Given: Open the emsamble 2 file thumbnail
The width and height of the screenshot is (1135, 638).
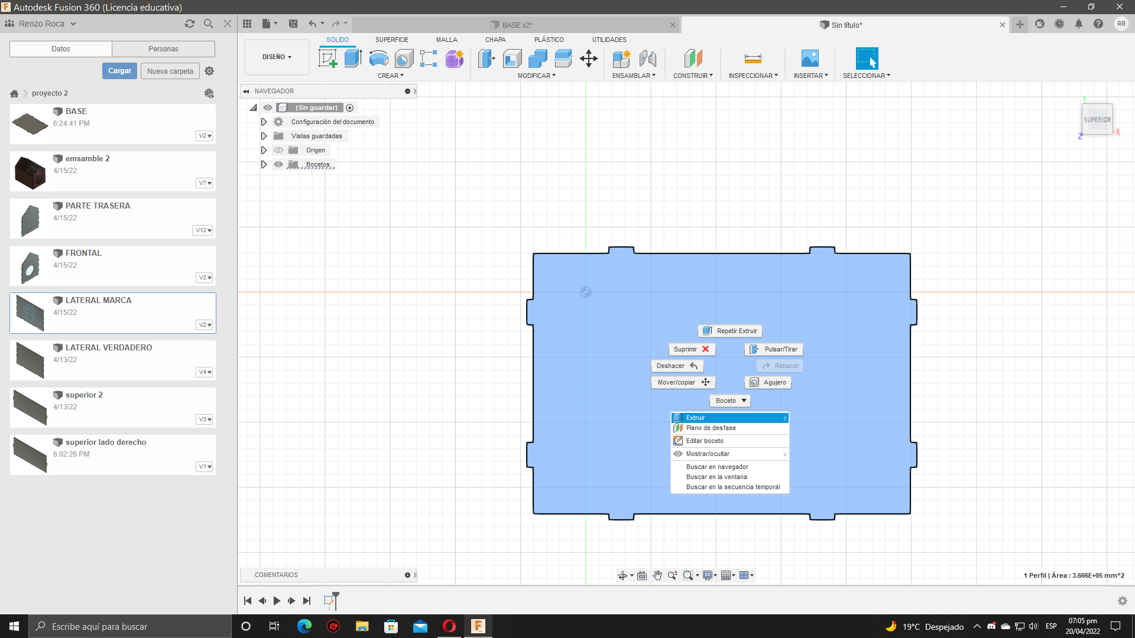Looking at the screenshot, I should (30, 171).
